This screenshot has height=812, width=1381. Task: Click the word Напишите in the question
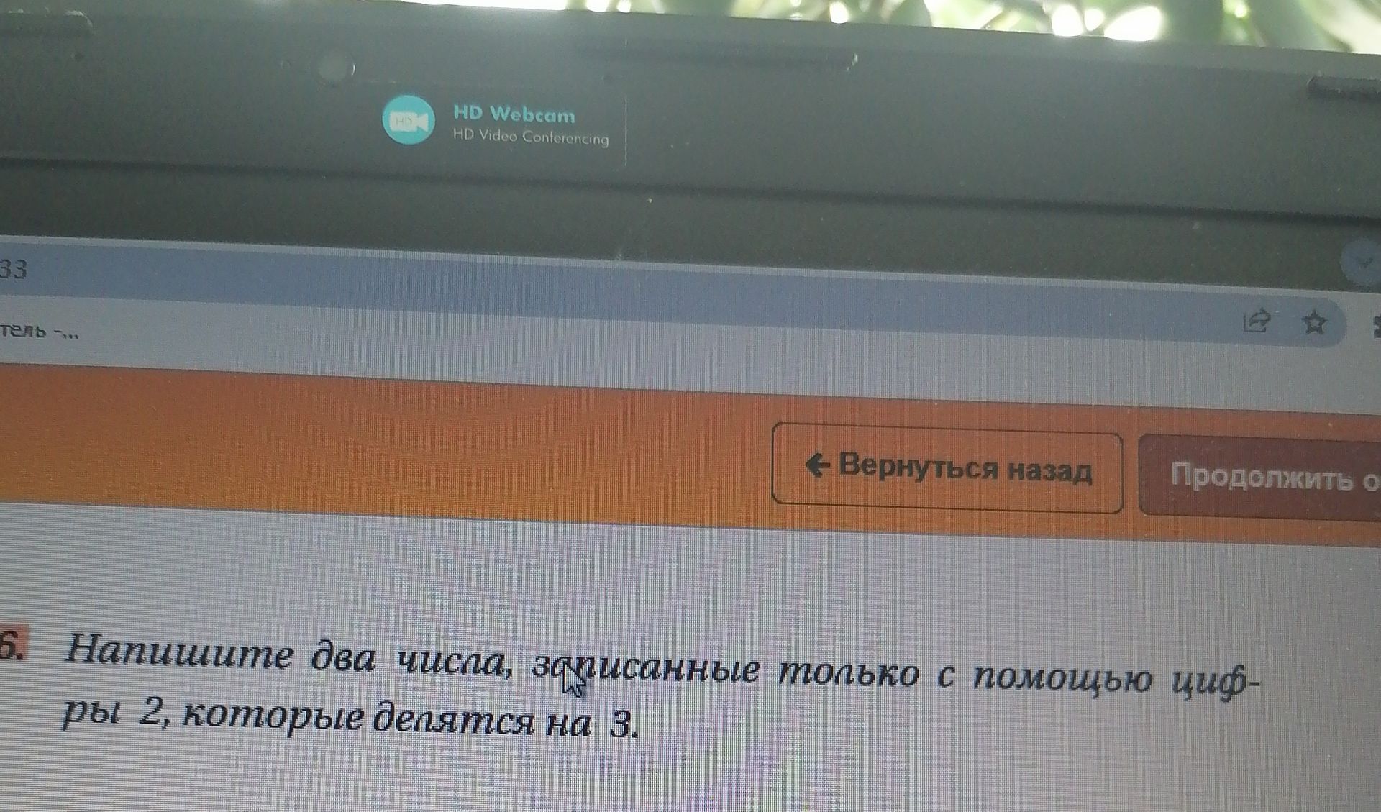(179, 652)
